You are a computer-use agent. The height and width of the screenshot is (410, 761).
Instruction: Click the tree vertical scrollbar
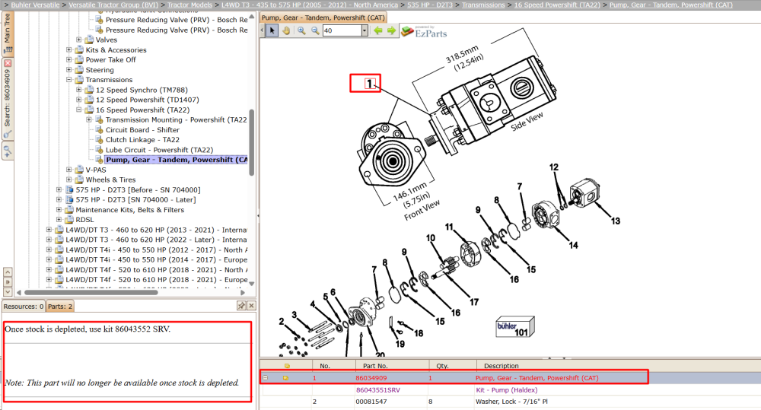pos(251,143)
